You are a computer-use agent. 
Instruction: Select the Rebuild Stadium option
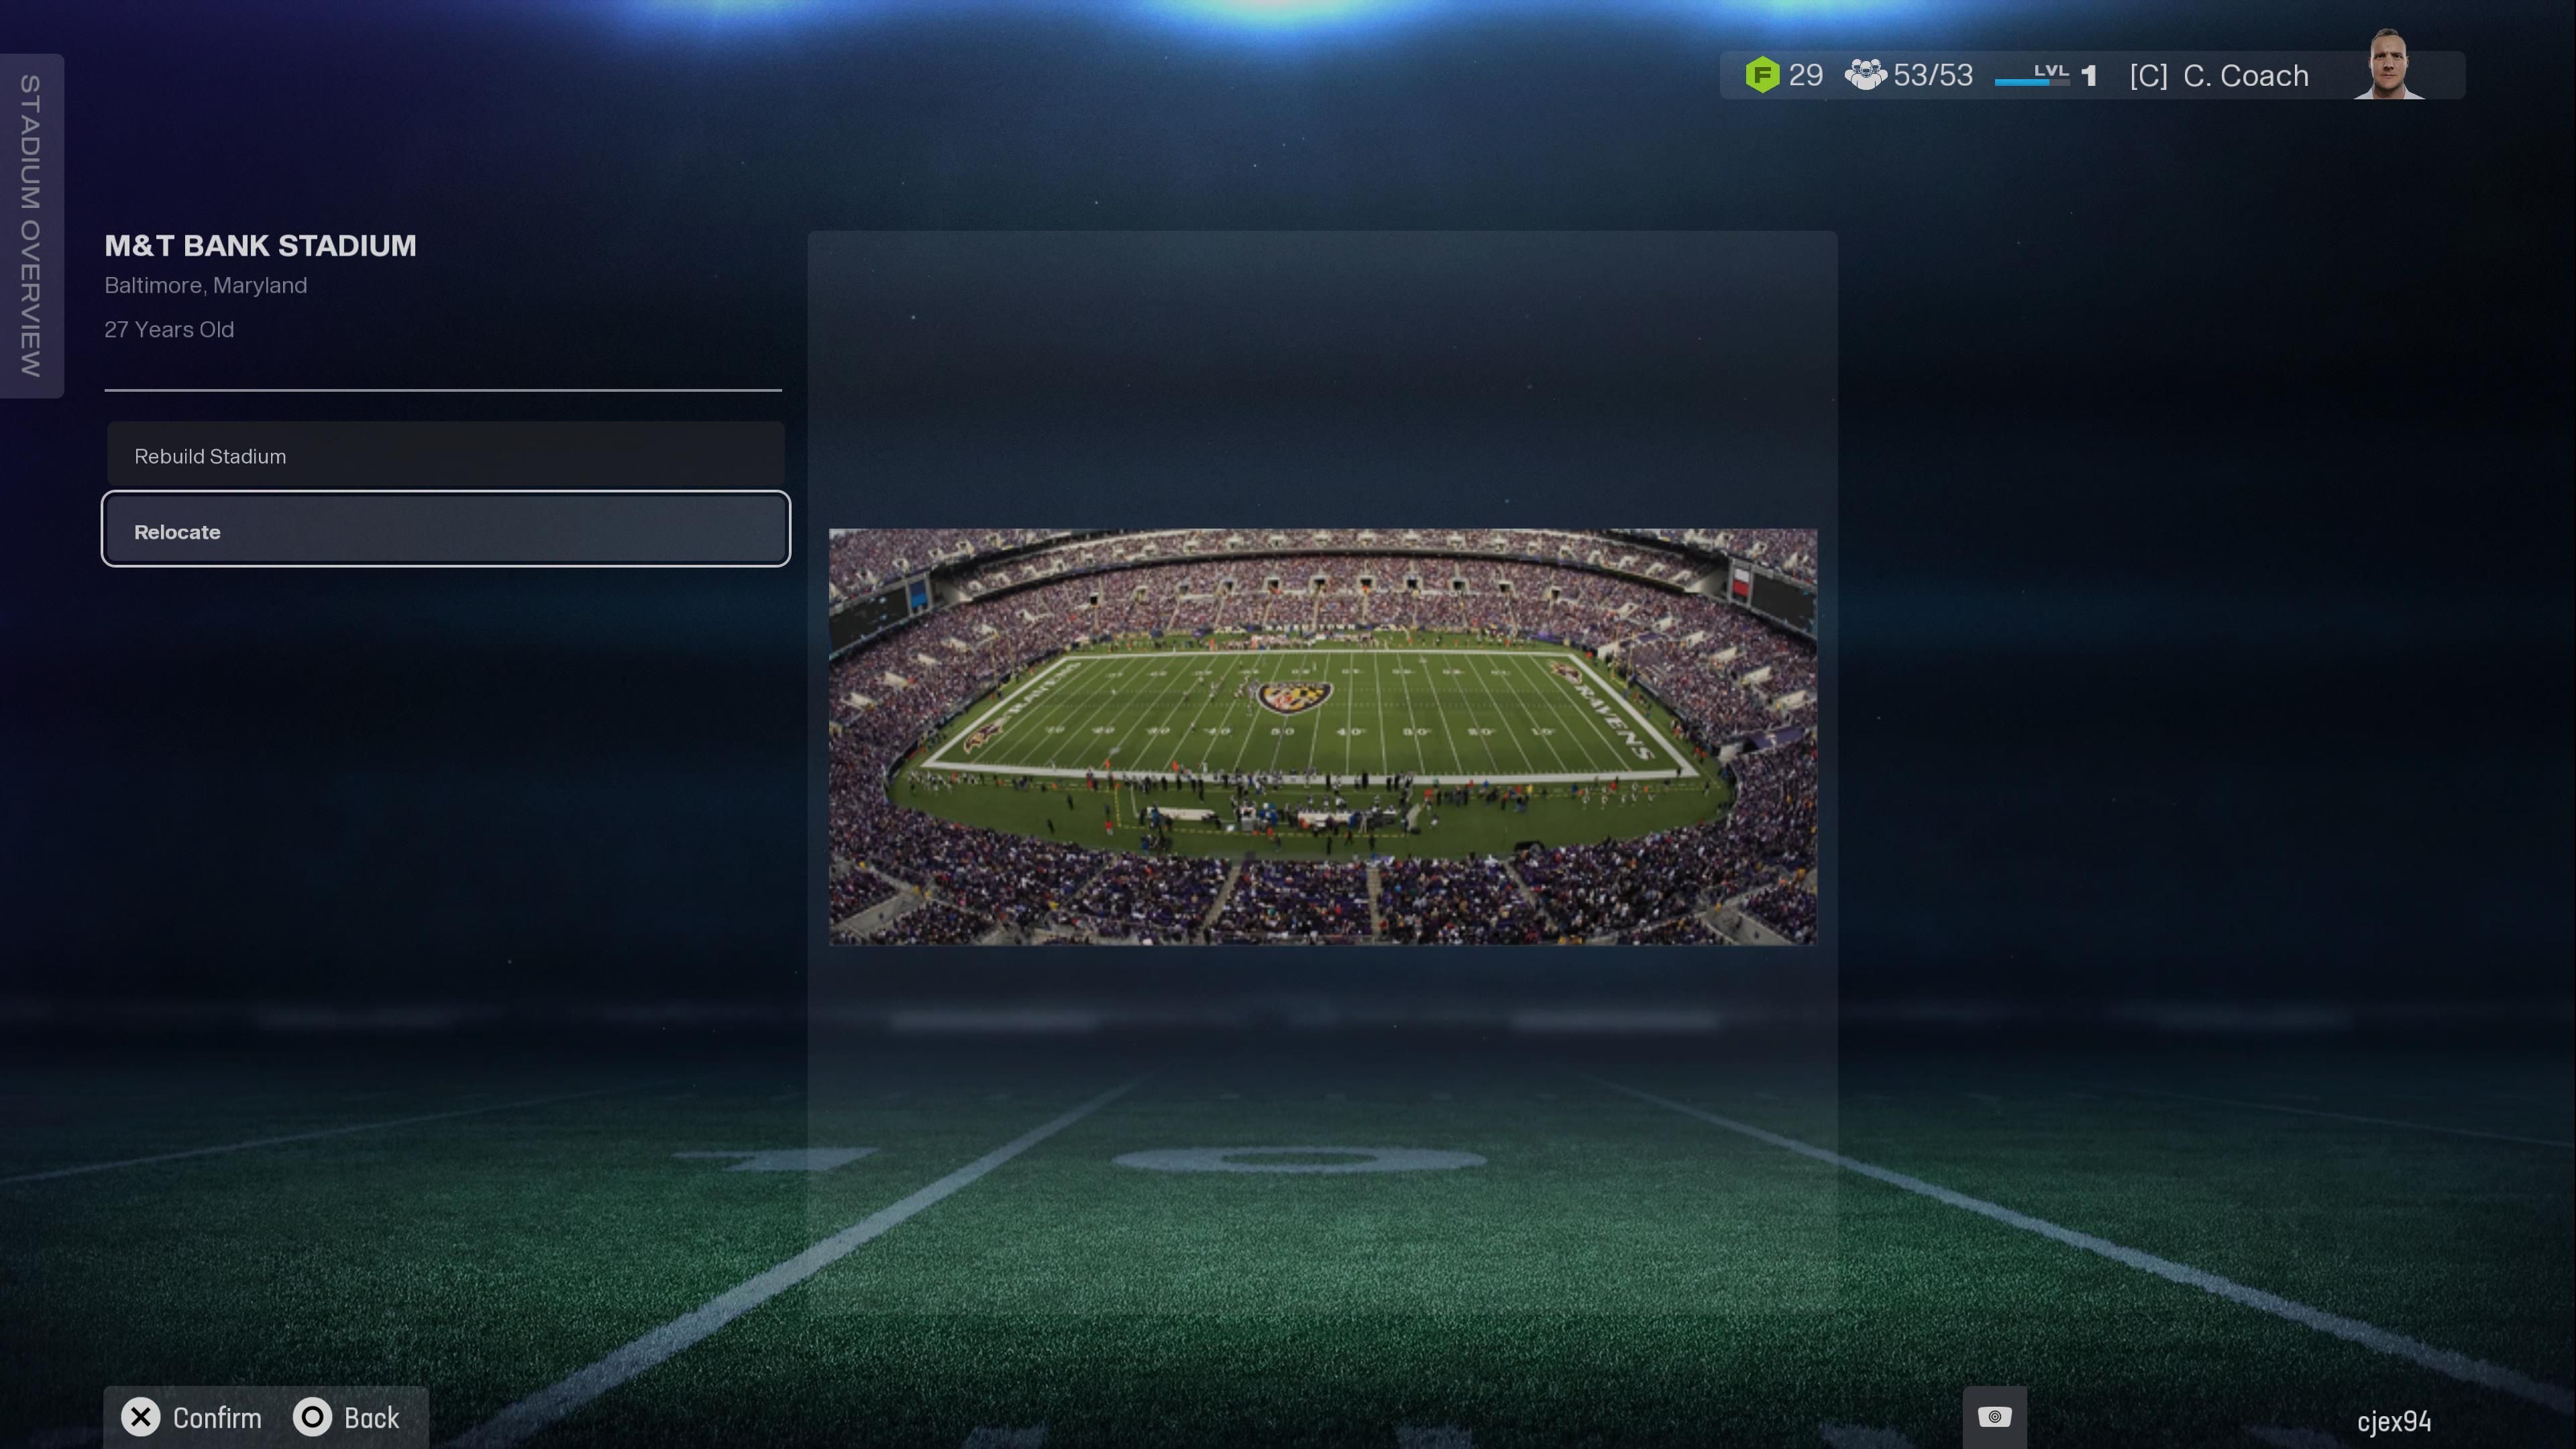[x=445, y=456]
